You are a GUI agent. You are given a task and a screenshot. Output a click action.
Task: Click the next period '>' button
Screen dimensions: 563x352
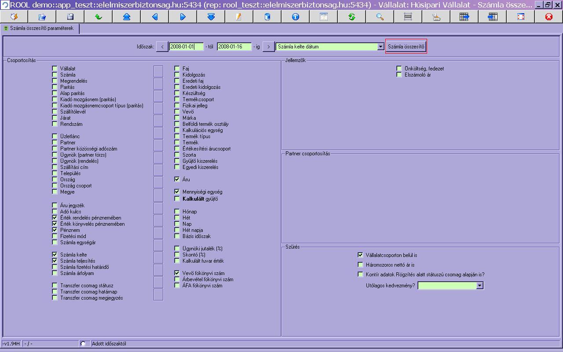click(268, 47)
